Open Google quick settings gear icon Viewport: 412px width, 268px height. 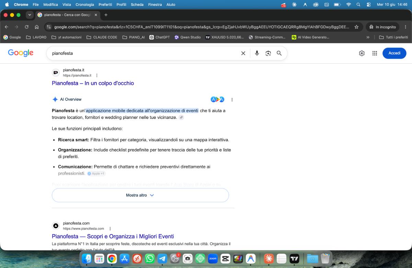[x=362, y=53]
